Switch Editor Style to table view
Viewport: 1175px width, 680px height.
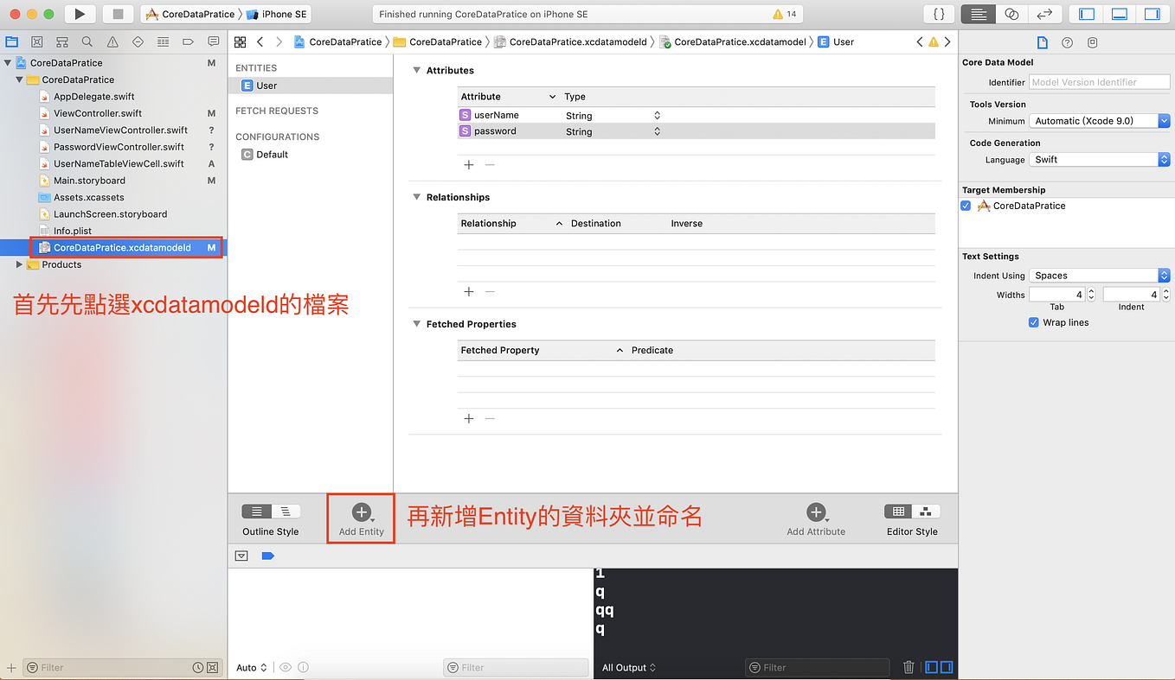click(x=898, y=512)
